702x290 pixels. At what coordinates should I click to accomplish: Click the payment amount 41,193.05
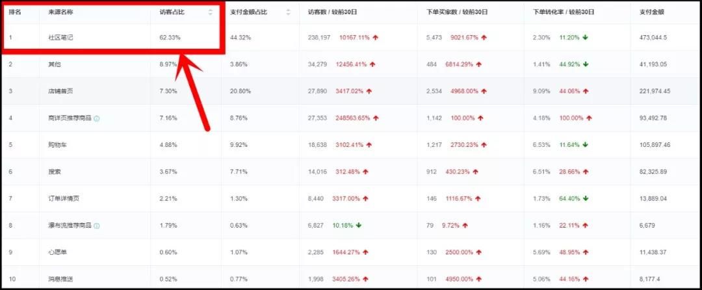(x=653, y=64)
